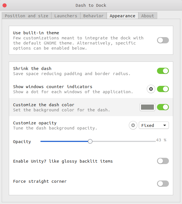Open windows counter indicators settings gear
The width and height of the screenshot is (182, 204).
(x=151, y=89)
